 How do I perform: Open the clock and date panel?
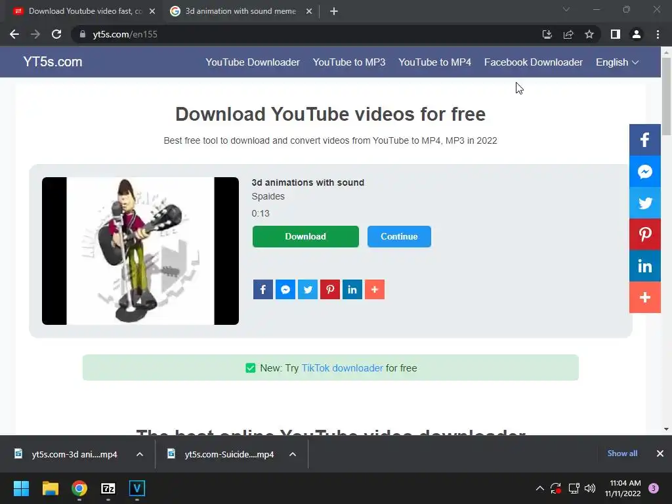point(623,488)
